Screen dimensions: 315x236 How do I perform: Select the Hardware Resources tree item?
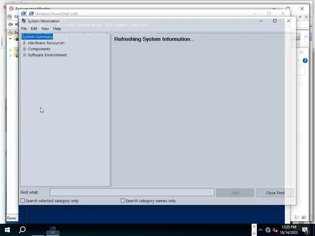46,43
